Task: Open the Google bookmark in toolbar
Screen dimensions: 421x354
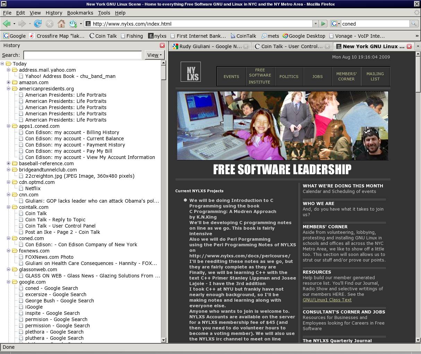Action: 15,36
